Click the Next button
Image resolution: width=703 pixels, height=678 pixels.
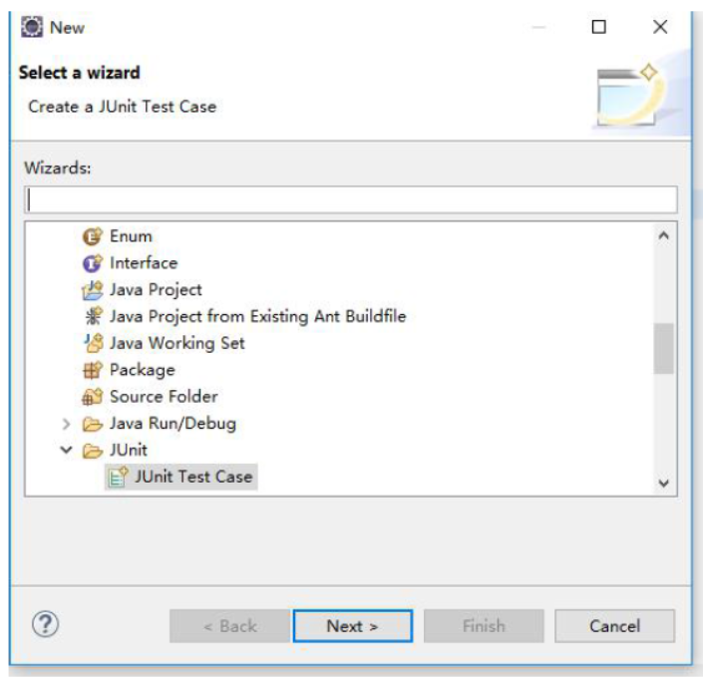(353, 626)
